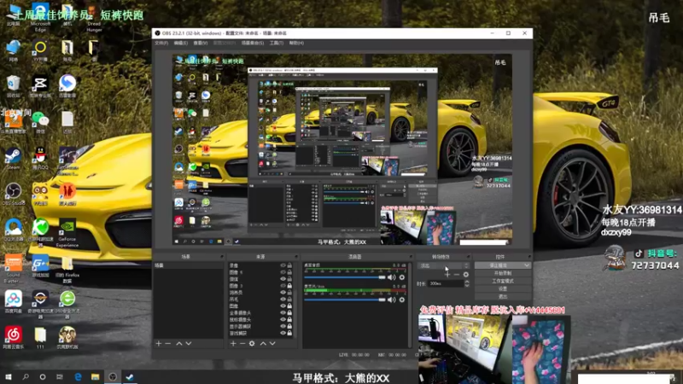This screenshot has height=384, width=683.
Task: Open the 文件(F) menu
Action: (161, 44)
